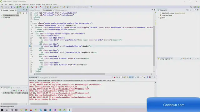Click Collapse All icon in Package Explorer
The width and height of the screenshot is (200, 112).
pos(18,13)
